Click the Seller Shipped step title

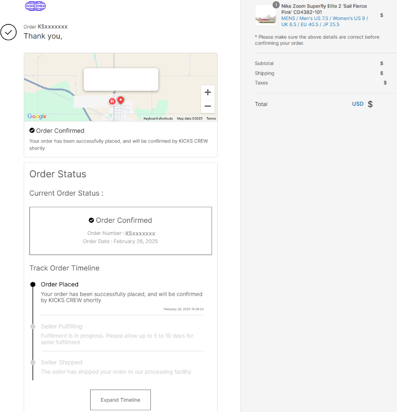coord(62,362)
